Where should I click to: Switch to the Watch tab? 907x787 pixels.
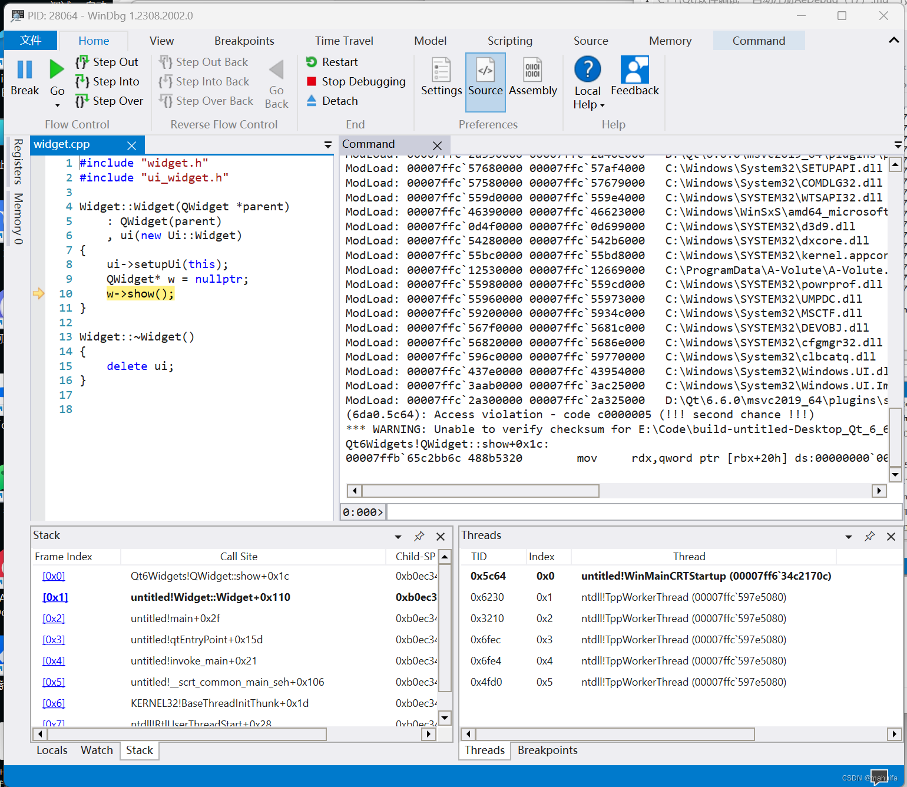pyautogui.click(x=97, y=750)
